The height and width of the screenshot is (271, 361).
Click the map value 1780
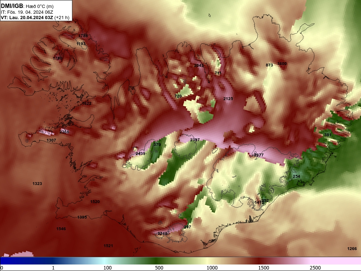point(57,58)
